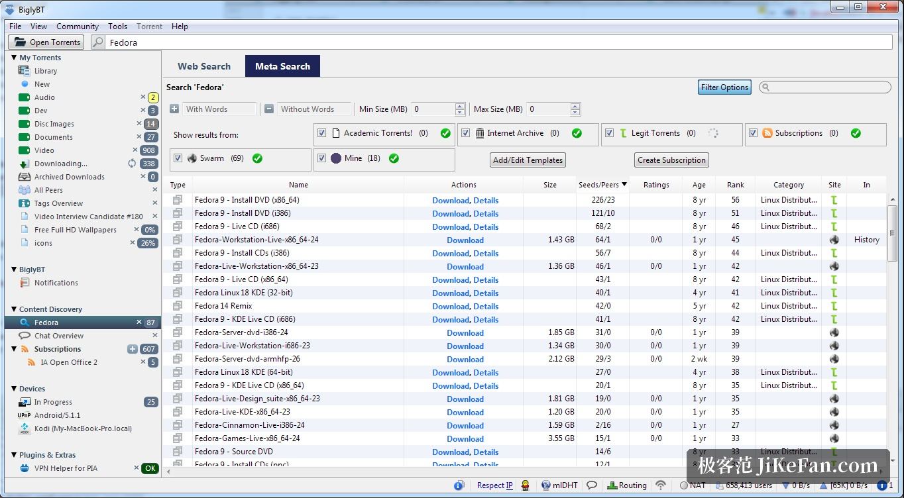
Task: Close the Fedora search sidebar entry
Action: tap(139, 323)
